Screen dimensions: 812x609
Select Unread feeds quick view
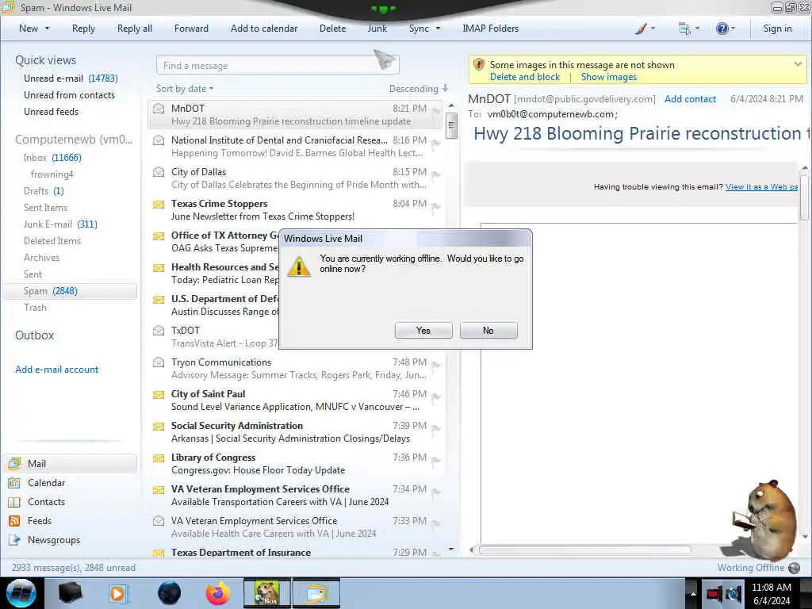[51, 111]
